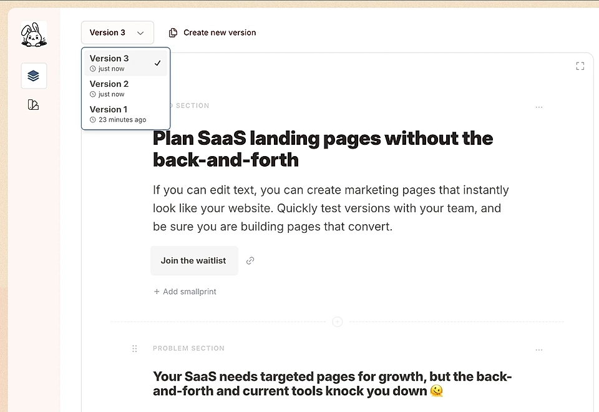Click the Join the waitlist button

(193, 260)
